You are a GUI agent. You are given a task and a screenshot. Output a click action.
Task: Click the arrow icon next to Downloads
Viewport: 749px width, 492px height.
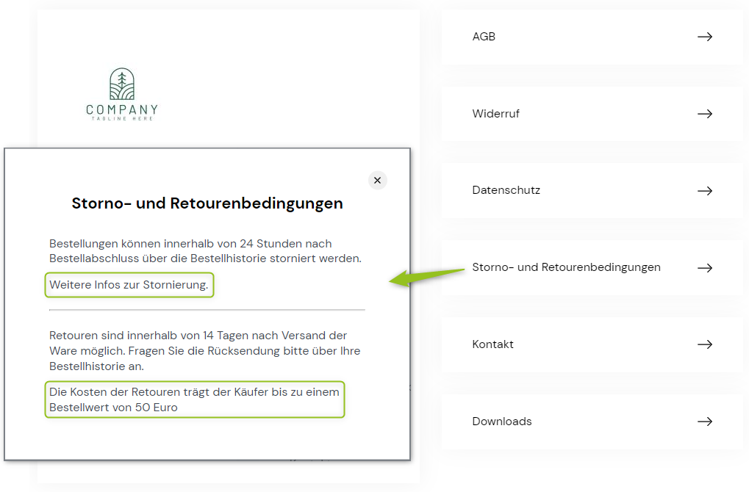(705, 422)
